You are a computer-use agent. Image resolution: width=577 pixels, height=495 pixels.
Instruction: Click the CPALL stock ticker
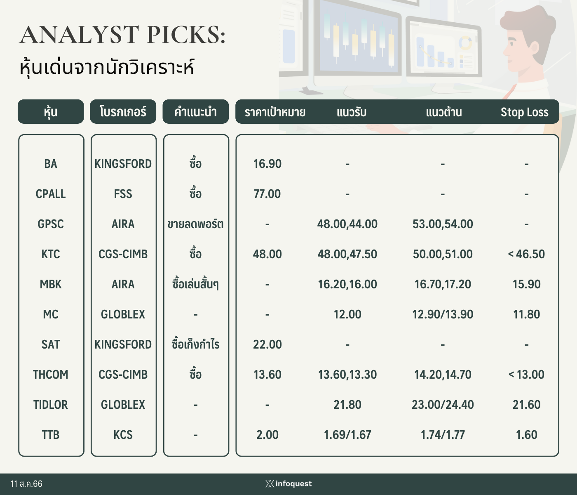51,194
